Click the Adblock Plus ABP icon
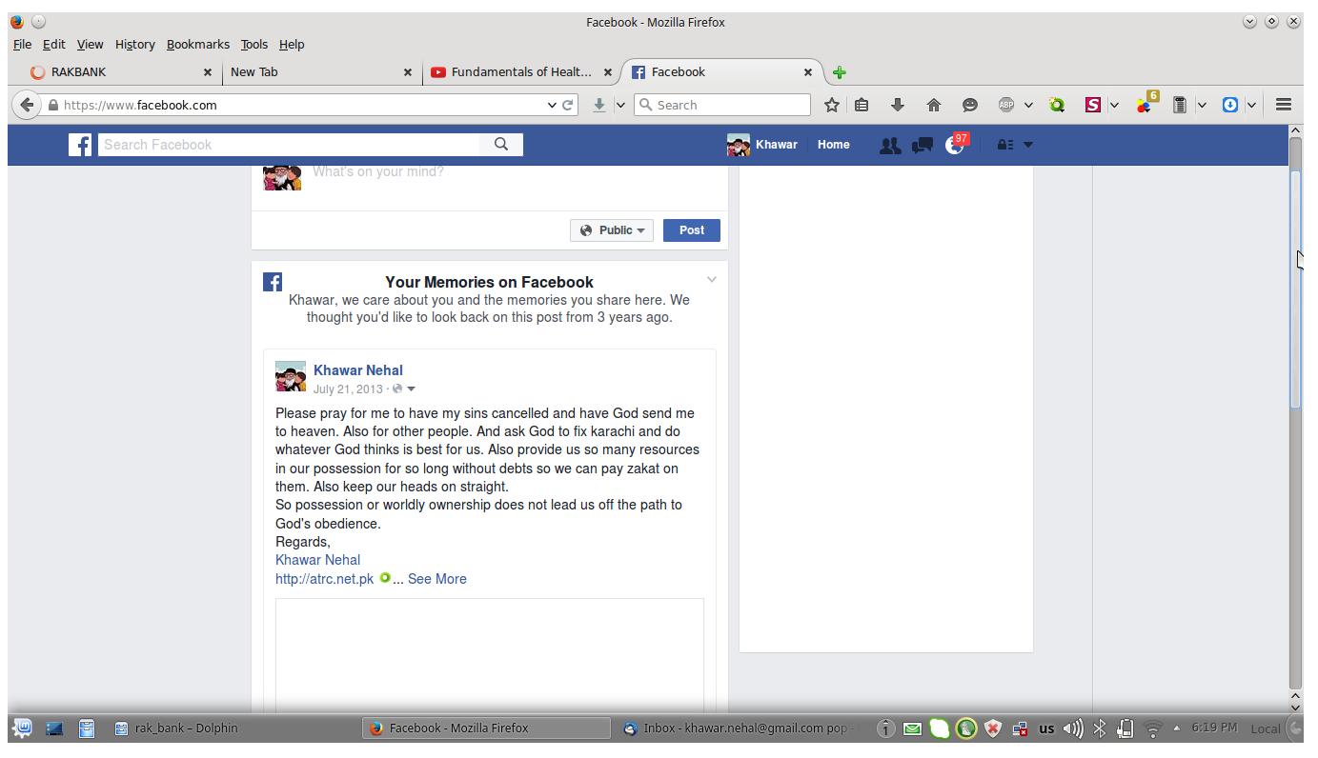The width and height of the screenshot is (1318, 758). (1005, 105)
